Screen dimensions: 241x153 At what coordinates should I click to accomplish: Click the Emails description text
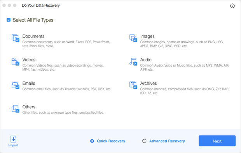click(67, 89)
